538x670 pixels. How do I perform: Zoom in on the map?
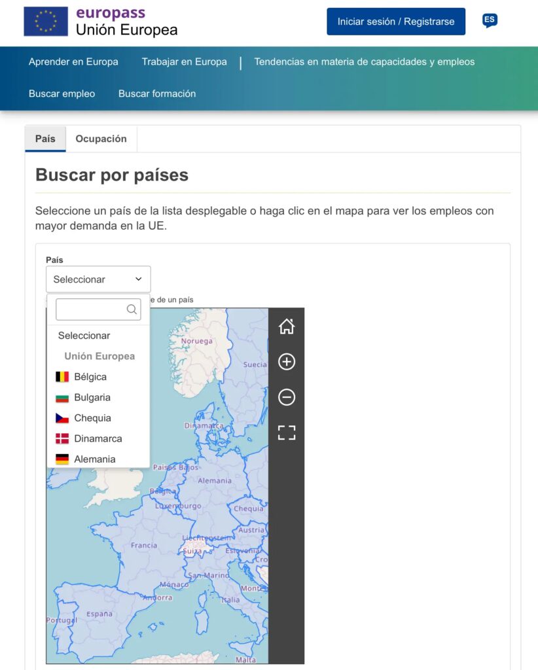[287, 362]
